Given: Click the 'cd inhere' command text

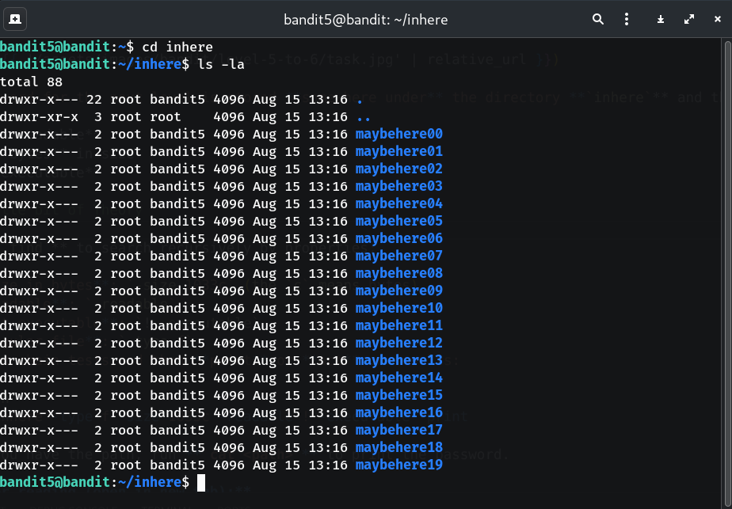Looking at the screenshot, I should point(177,47).
